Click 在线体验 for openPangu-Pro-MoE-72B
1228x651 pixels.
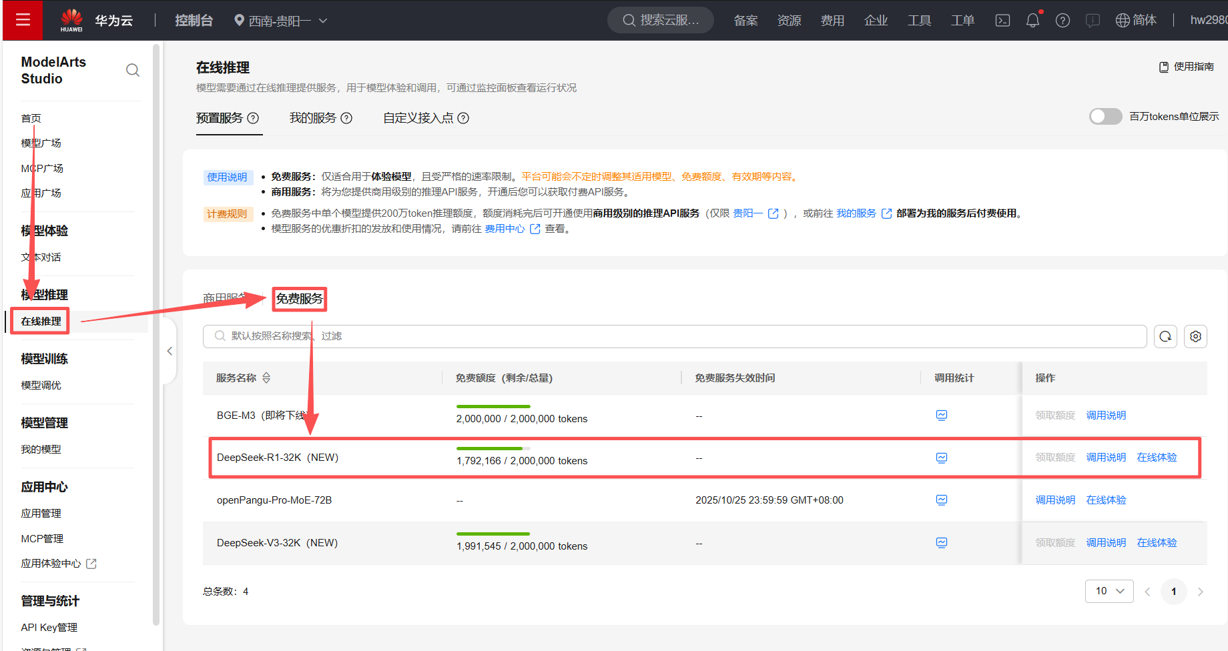click(1106, 500)
